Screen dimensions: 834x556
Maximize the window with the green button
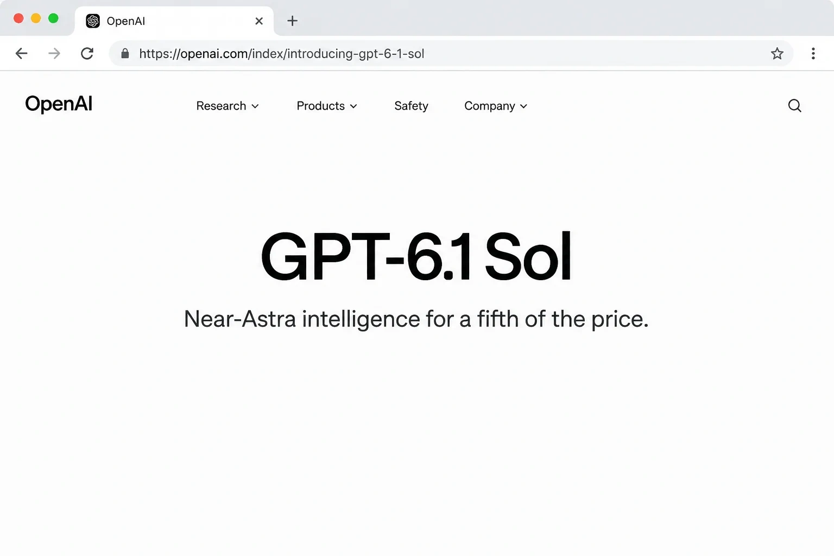point(53,18)
